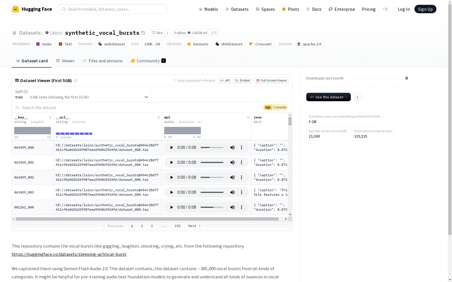Mute audio in row 063459_000

232,147
